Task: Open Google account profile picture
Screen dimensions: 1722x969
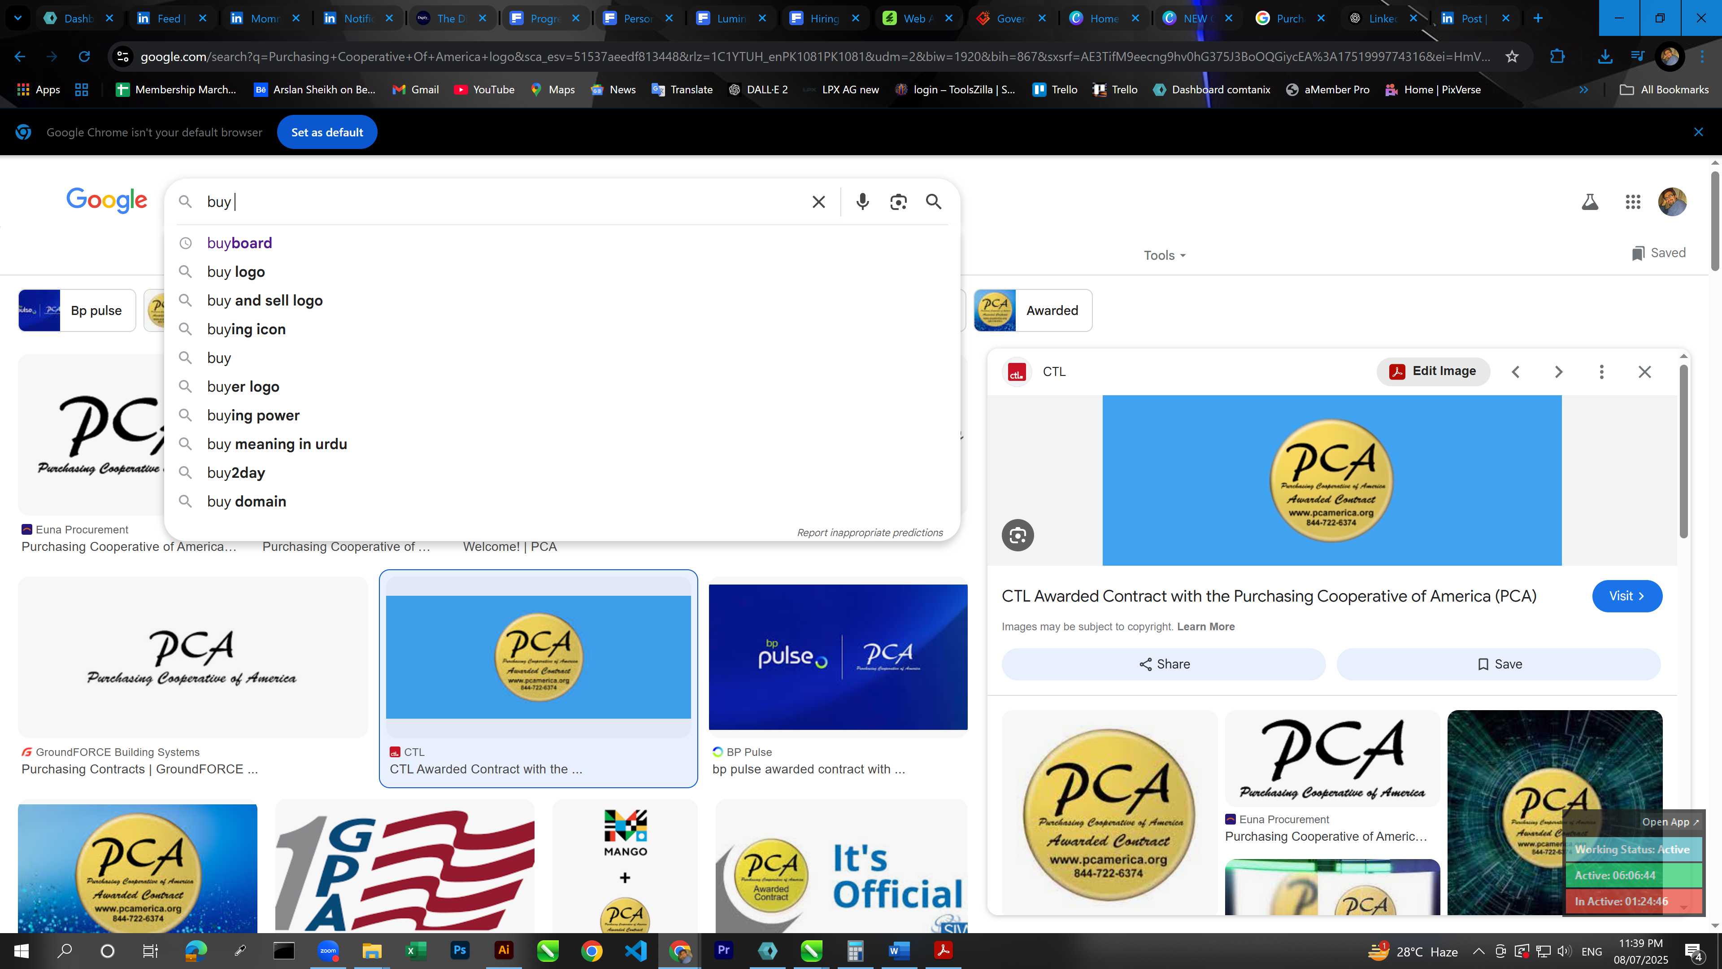Action: coord(1672,201)
